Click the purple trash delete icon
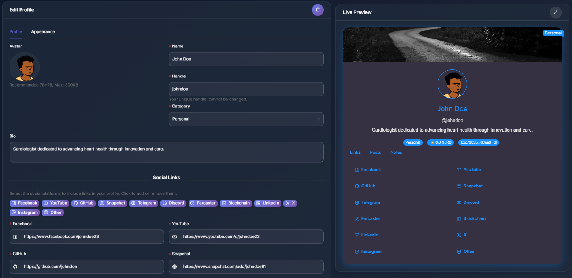This screenshot has width=572, height=278. click(x=317, y=10)
